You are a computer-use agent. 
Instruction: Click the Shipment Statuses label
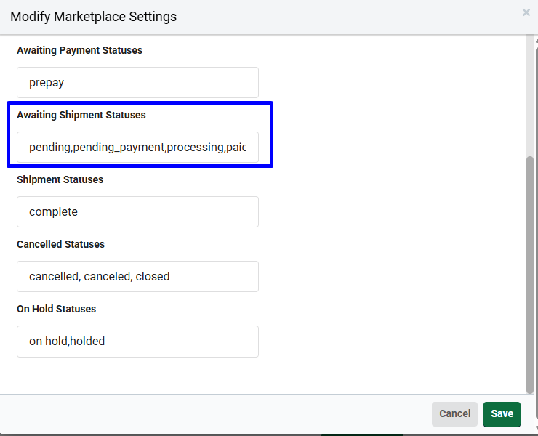click(60, 179)
